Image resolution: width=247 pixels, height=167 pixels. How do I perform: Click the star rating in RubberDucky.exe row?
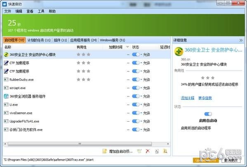pyautogui.click(x=83, y=80)
